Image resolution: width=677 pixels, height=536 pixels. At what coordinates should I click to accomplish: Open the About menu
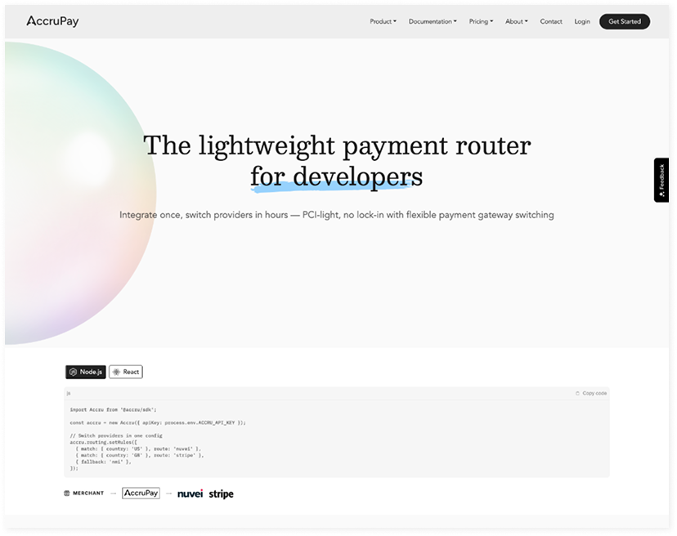[x=516, y=21]
